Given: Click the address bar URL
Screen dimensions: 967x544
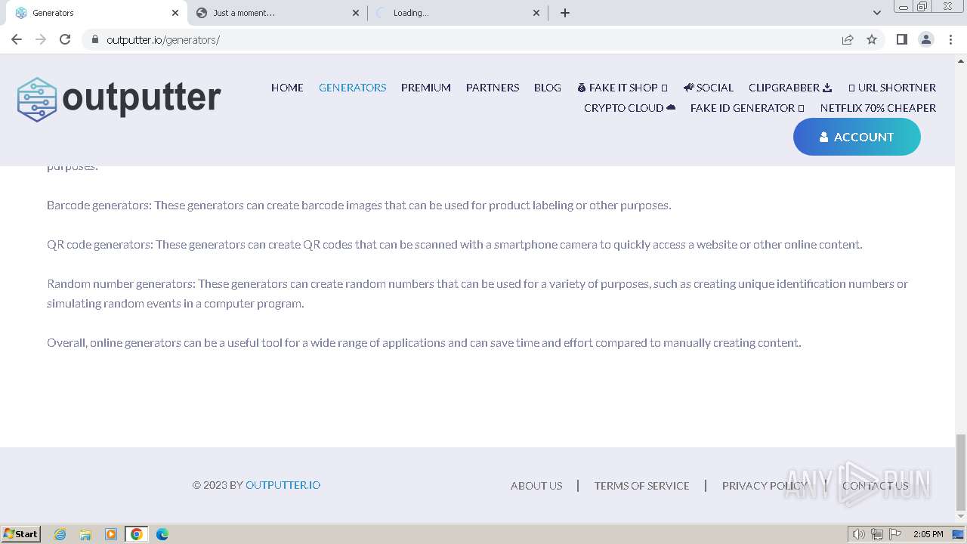Looking at the screenshot, I should [x=163, y=39].
